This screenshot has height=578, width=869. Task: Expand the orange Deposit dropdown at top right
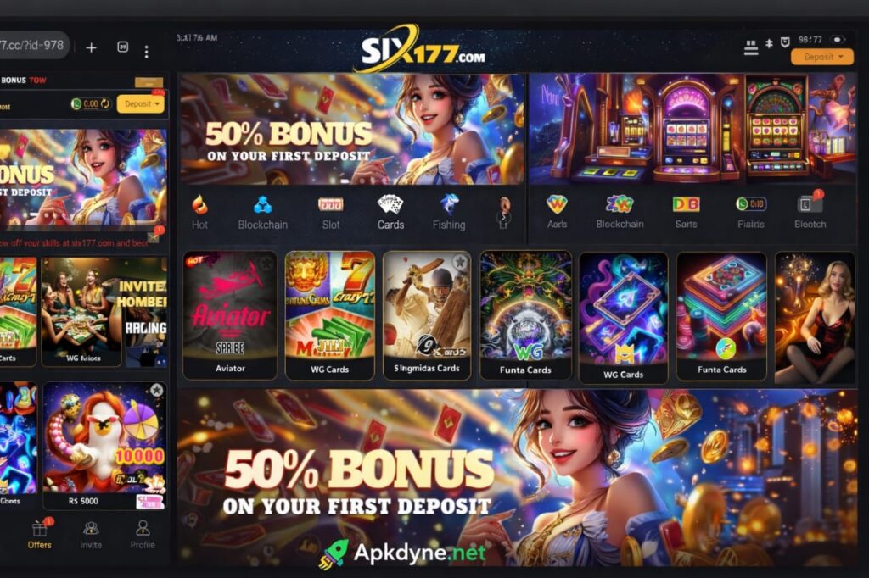click(821, 57)
